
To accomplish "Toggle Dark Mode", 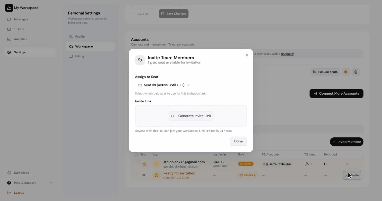I will coord(18,173).
